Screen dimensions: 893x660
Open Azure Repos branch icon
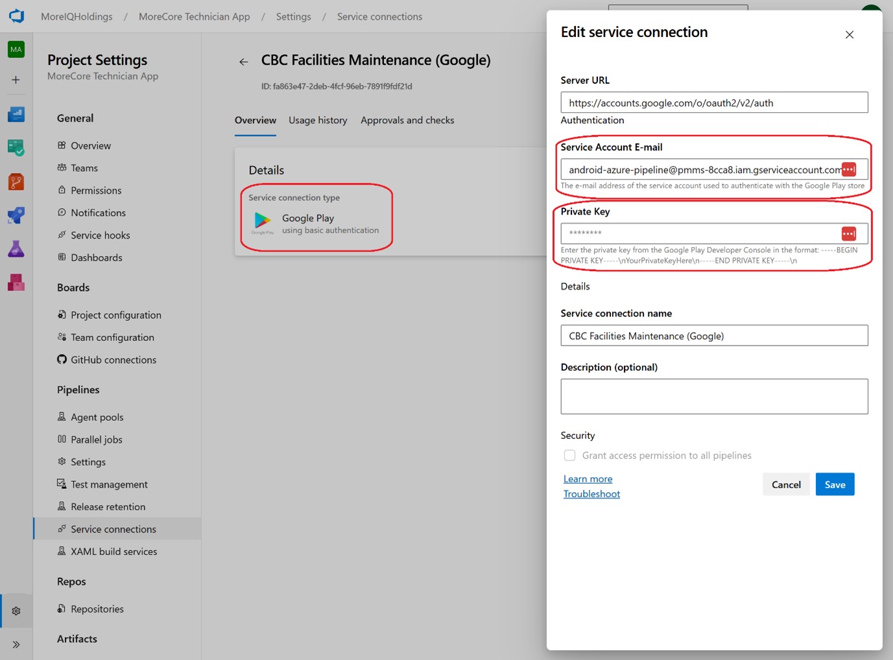coord(16,182)
